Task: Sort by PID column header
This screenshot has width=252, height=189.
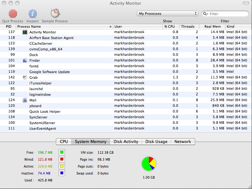Action: (8, 27)
